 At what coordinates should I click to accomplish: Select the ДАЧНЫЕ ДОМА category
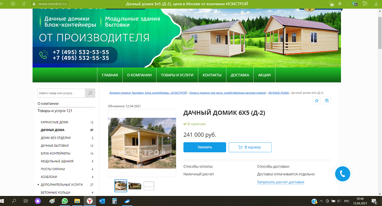click(53, 130)
